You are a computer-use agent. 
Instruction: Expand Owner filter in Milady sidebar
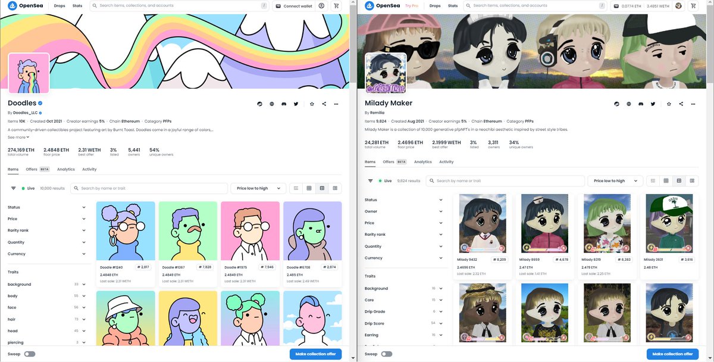[x=404, y=211]
